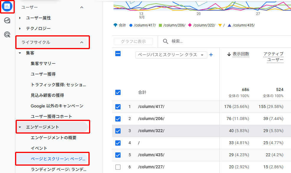Uncheck the /column/206/ row checkbox
The width and height of the screenshot is (291, 173).
[118, 119]
